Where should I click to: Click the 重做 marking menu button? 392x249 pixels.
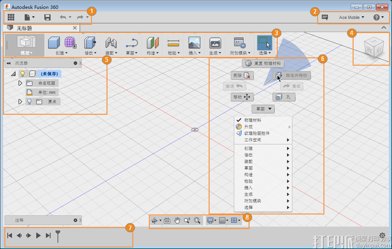point(292,86)
